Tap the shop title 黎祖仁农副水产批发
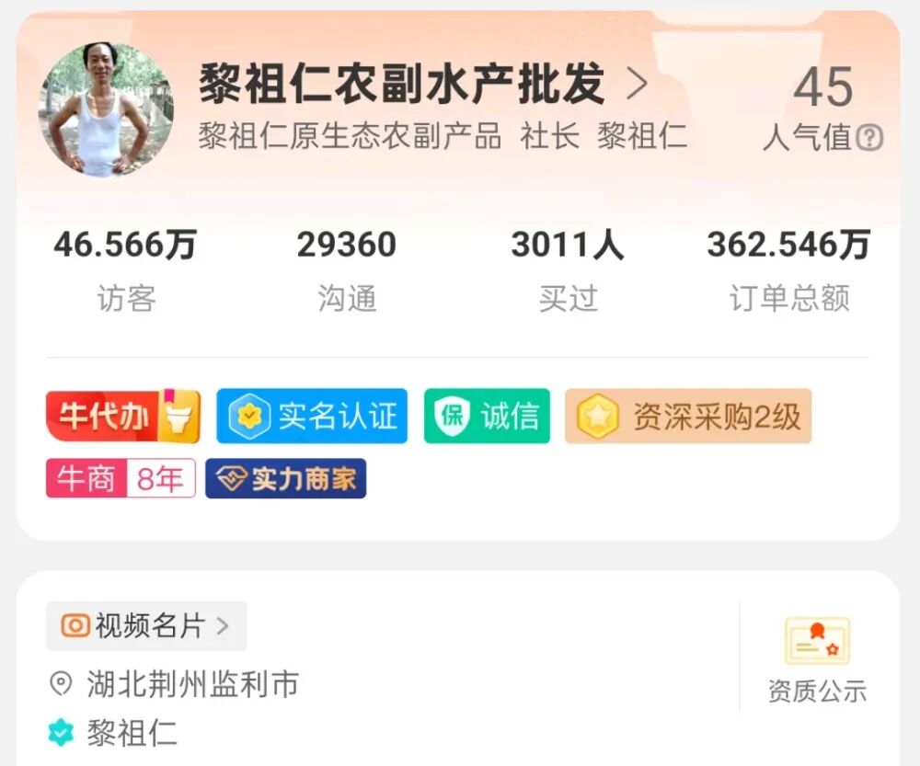Screen dimensions: 920x766 [x=402, y=84]
